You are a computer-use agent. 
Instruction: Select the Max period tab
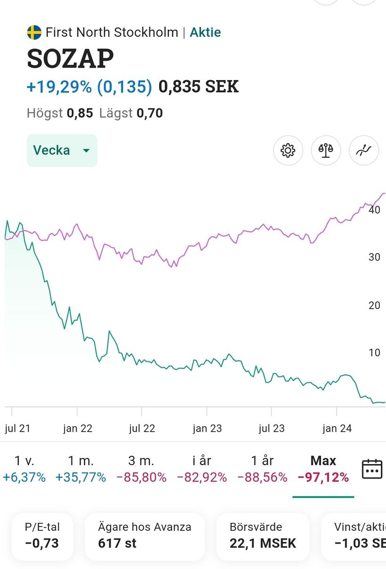pyautogui.click(x=323, y=469)
